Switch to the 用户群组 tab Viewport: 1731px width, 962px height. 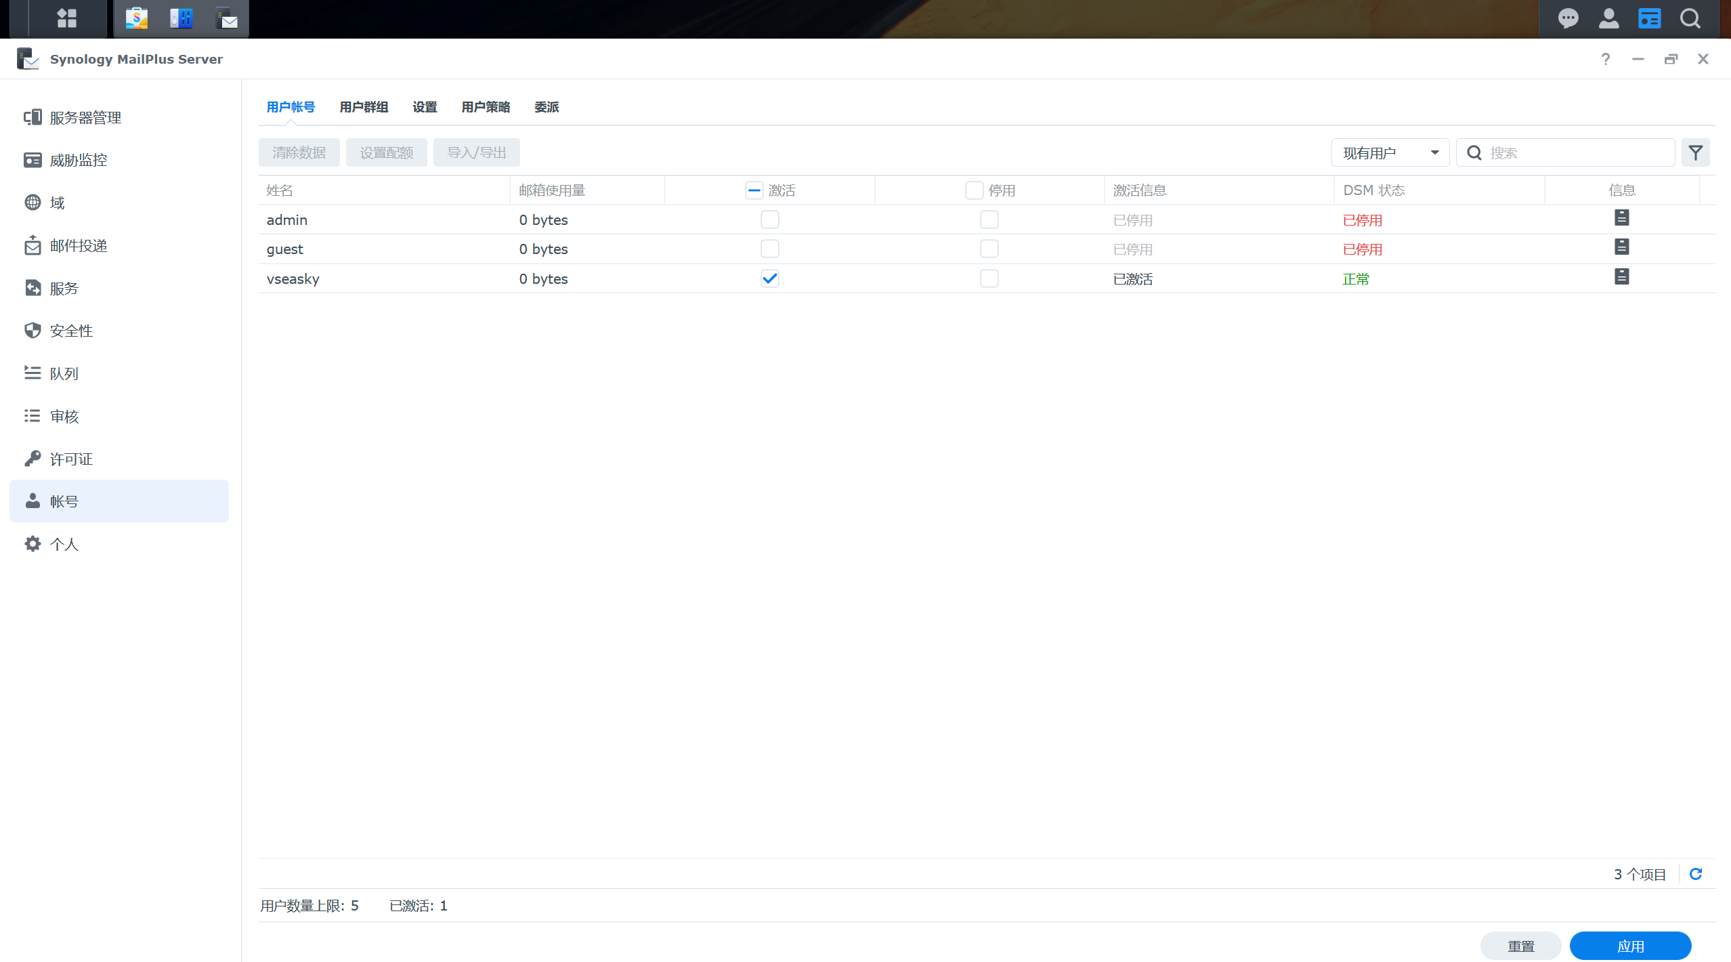click(364, 107)
